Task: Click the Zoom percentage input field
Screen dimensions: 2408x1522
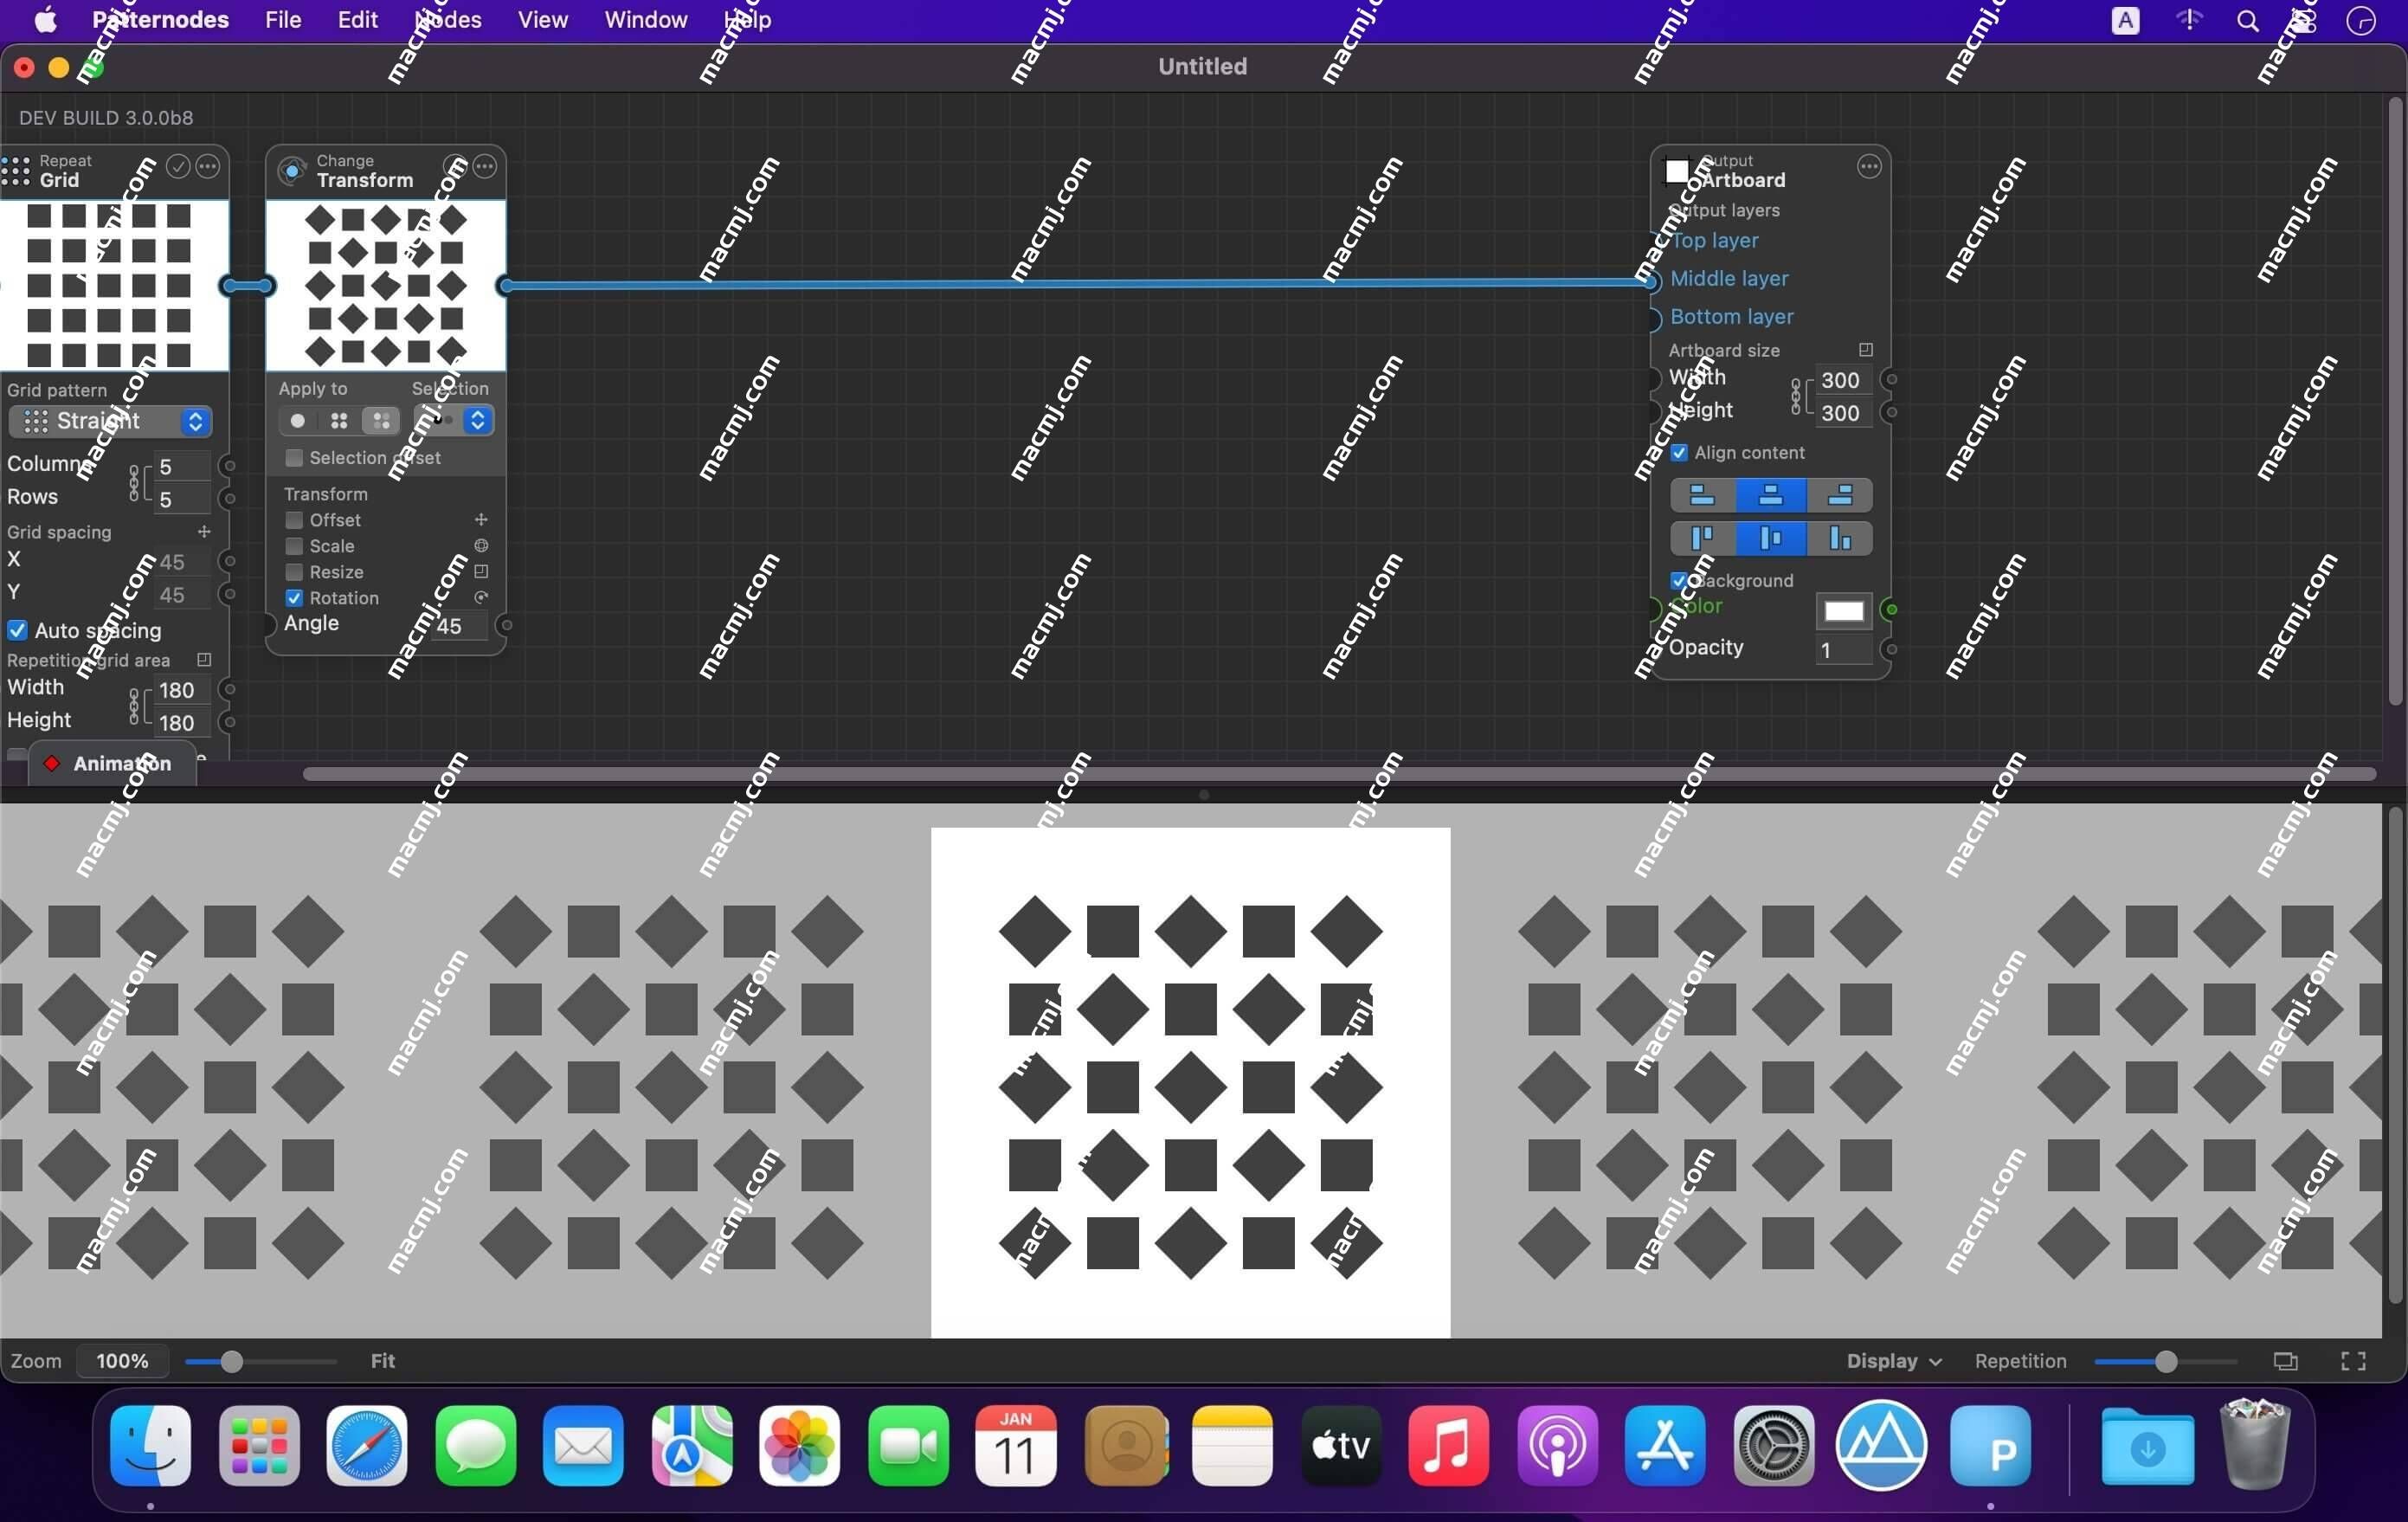Action: pyautogui.click(x=121, y=1361)
